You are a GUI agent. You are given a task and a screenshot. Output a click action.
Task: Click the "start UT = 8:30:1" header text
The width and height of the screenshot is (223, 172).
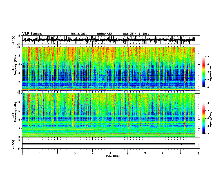tap(136, 34)
